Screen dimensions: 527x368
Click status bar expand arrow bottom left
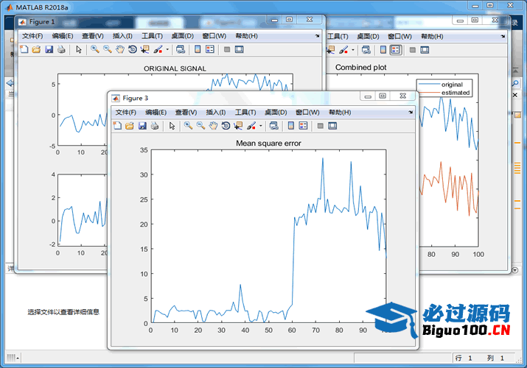point(18,358)
